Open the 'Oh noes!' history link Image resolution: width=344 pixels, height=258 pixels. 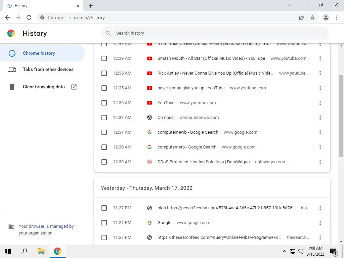pos(166,118)
